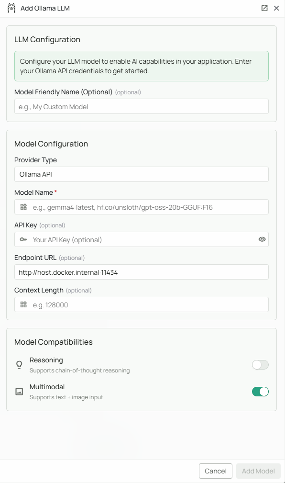Click the Multimodal label text
Screen dimensions: 285x483
(47, 387)
